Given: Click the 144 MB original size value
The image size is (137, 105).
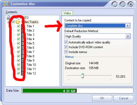Looking at the screenshot, I should pos(93,63).
